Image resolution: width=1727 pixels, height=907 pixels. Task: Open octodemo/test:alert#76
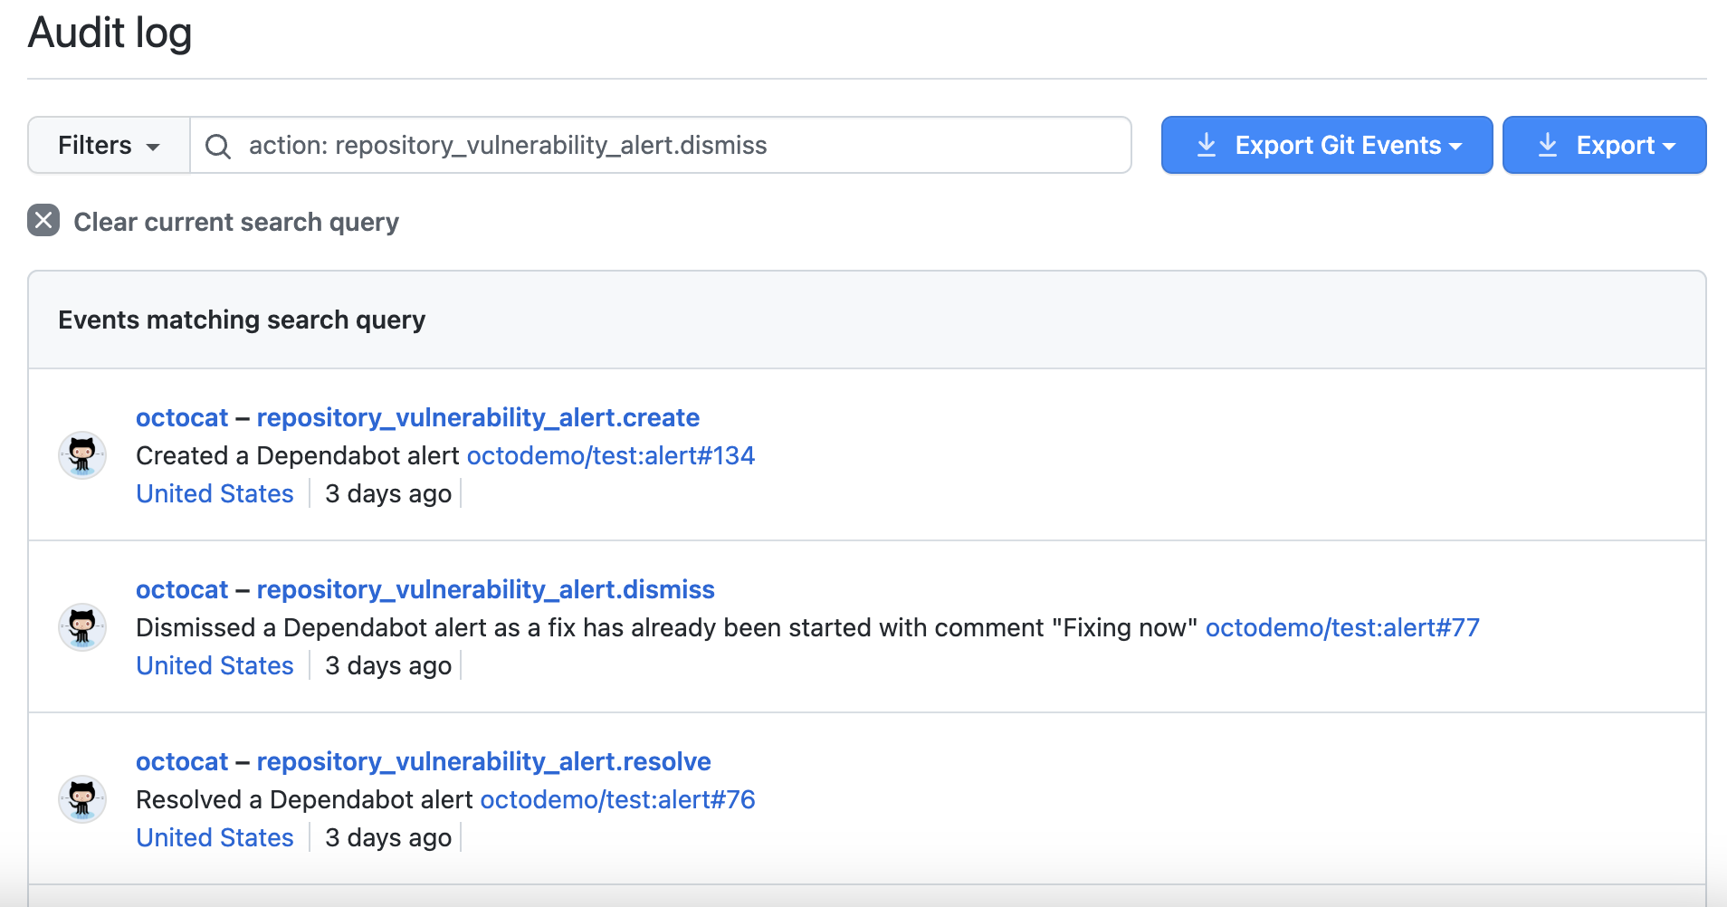pos(617,799)
